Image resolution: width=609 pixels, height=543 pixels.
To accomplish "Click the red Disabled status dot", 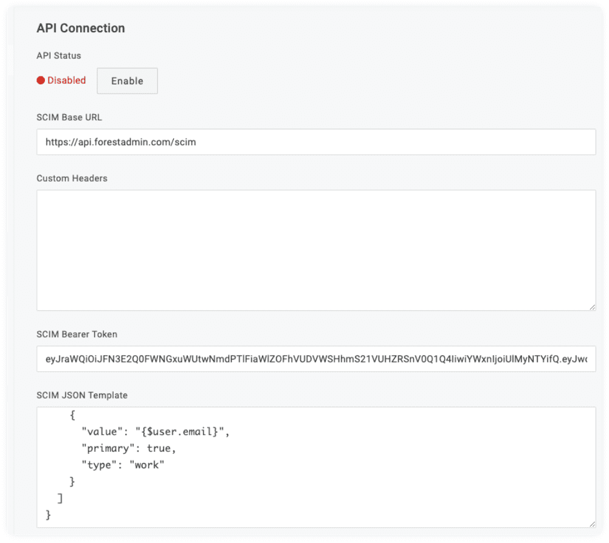I will (41, 80).
